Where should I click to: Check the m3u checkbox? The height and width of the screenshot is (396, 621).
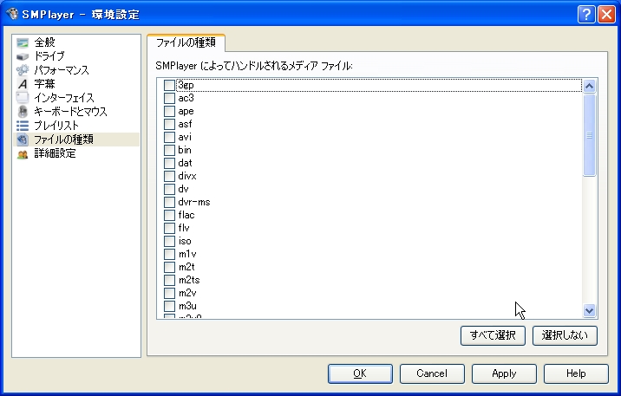point(169,306)
